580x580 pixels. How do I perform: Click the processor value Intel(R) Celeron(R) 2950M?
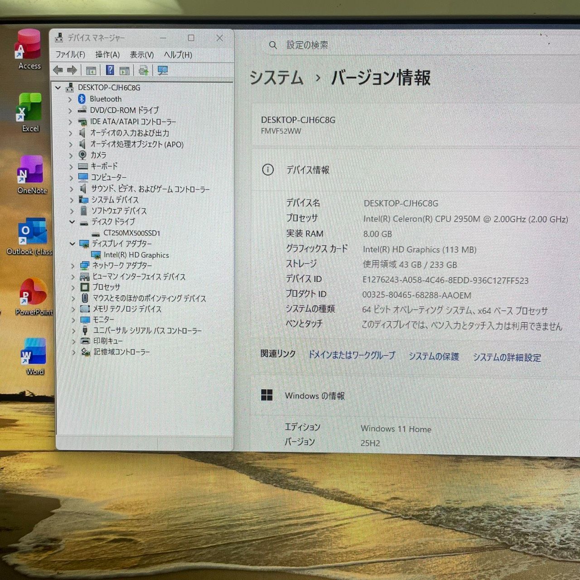click(465, 219)
